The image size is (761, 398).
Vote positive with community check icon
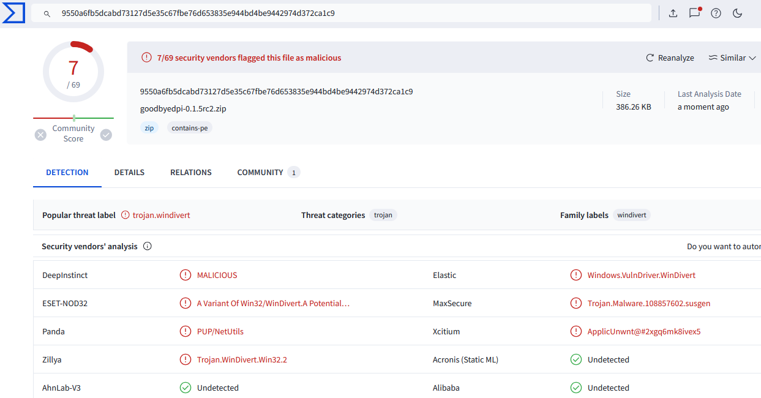tap(106, 135)
